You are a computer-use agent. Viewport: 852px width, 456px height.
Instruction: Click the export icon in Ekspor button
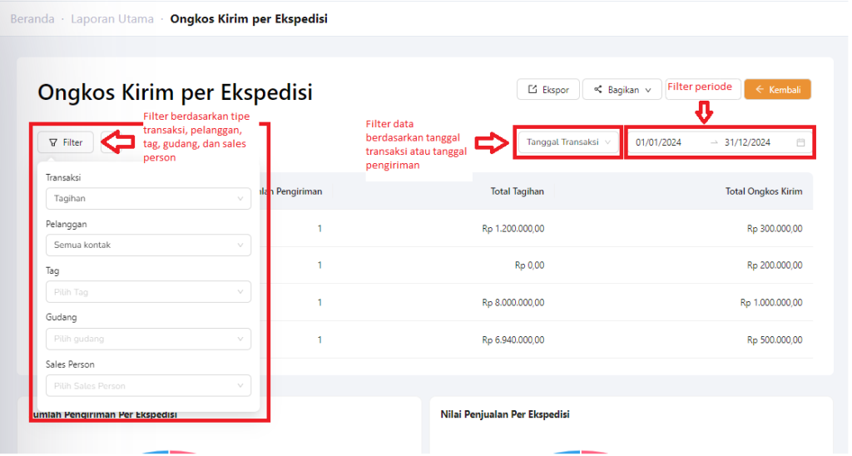(x=534, y=90)
